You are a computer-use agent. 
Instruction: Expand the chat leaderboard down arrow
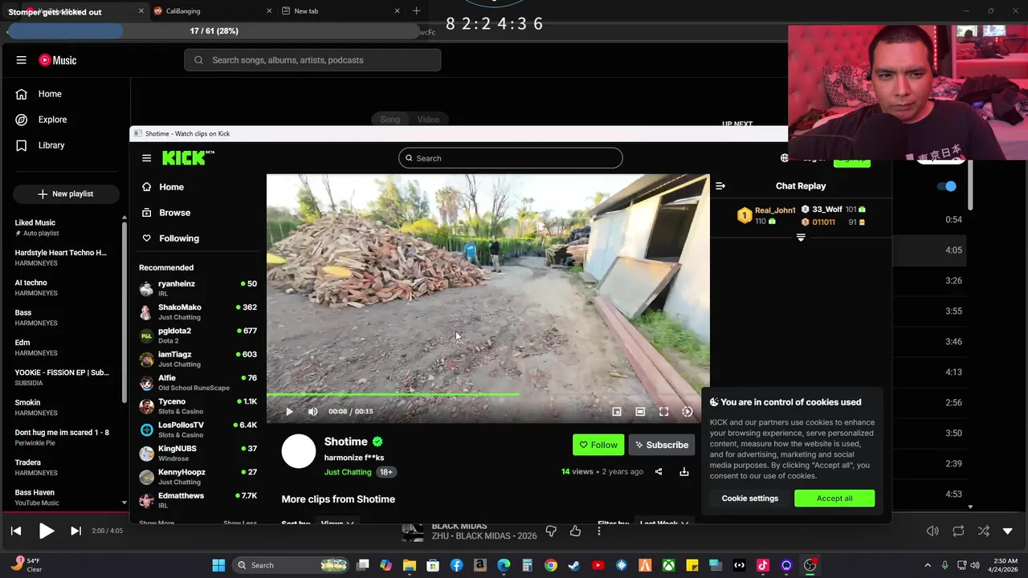(x=801, y=238)
